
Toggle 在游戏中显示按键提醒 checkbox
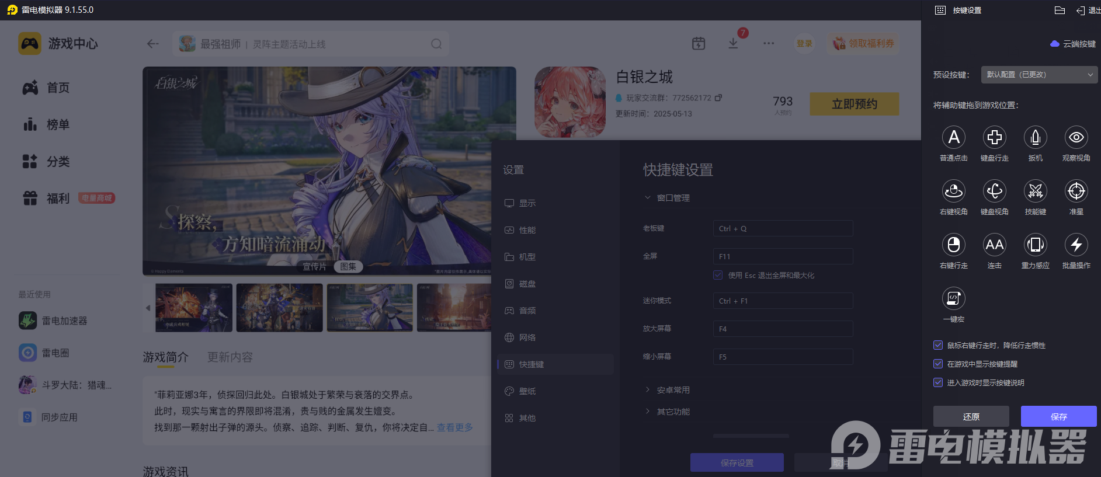point(938,364)
